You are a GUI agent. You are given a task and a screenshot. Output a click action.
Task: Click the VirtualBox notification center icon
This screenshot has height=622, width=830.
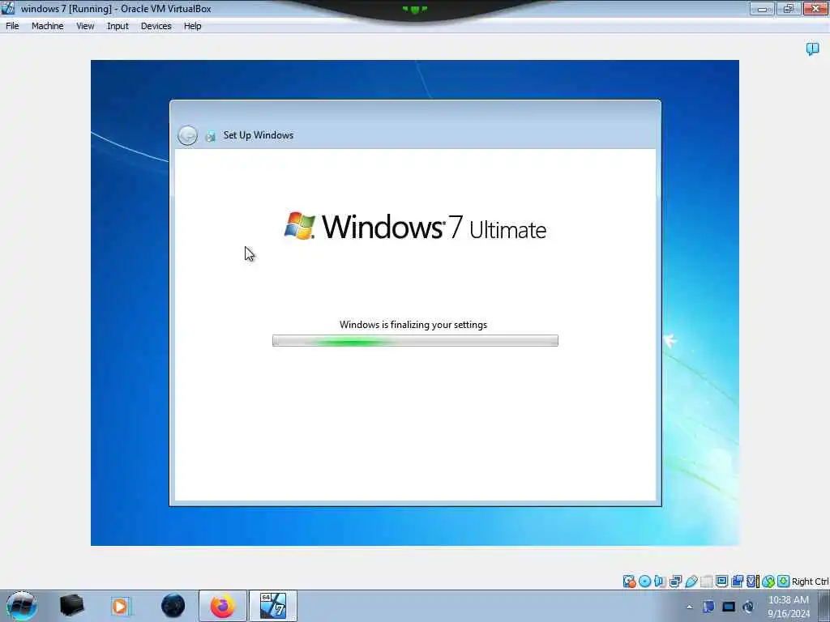(812, 49)
